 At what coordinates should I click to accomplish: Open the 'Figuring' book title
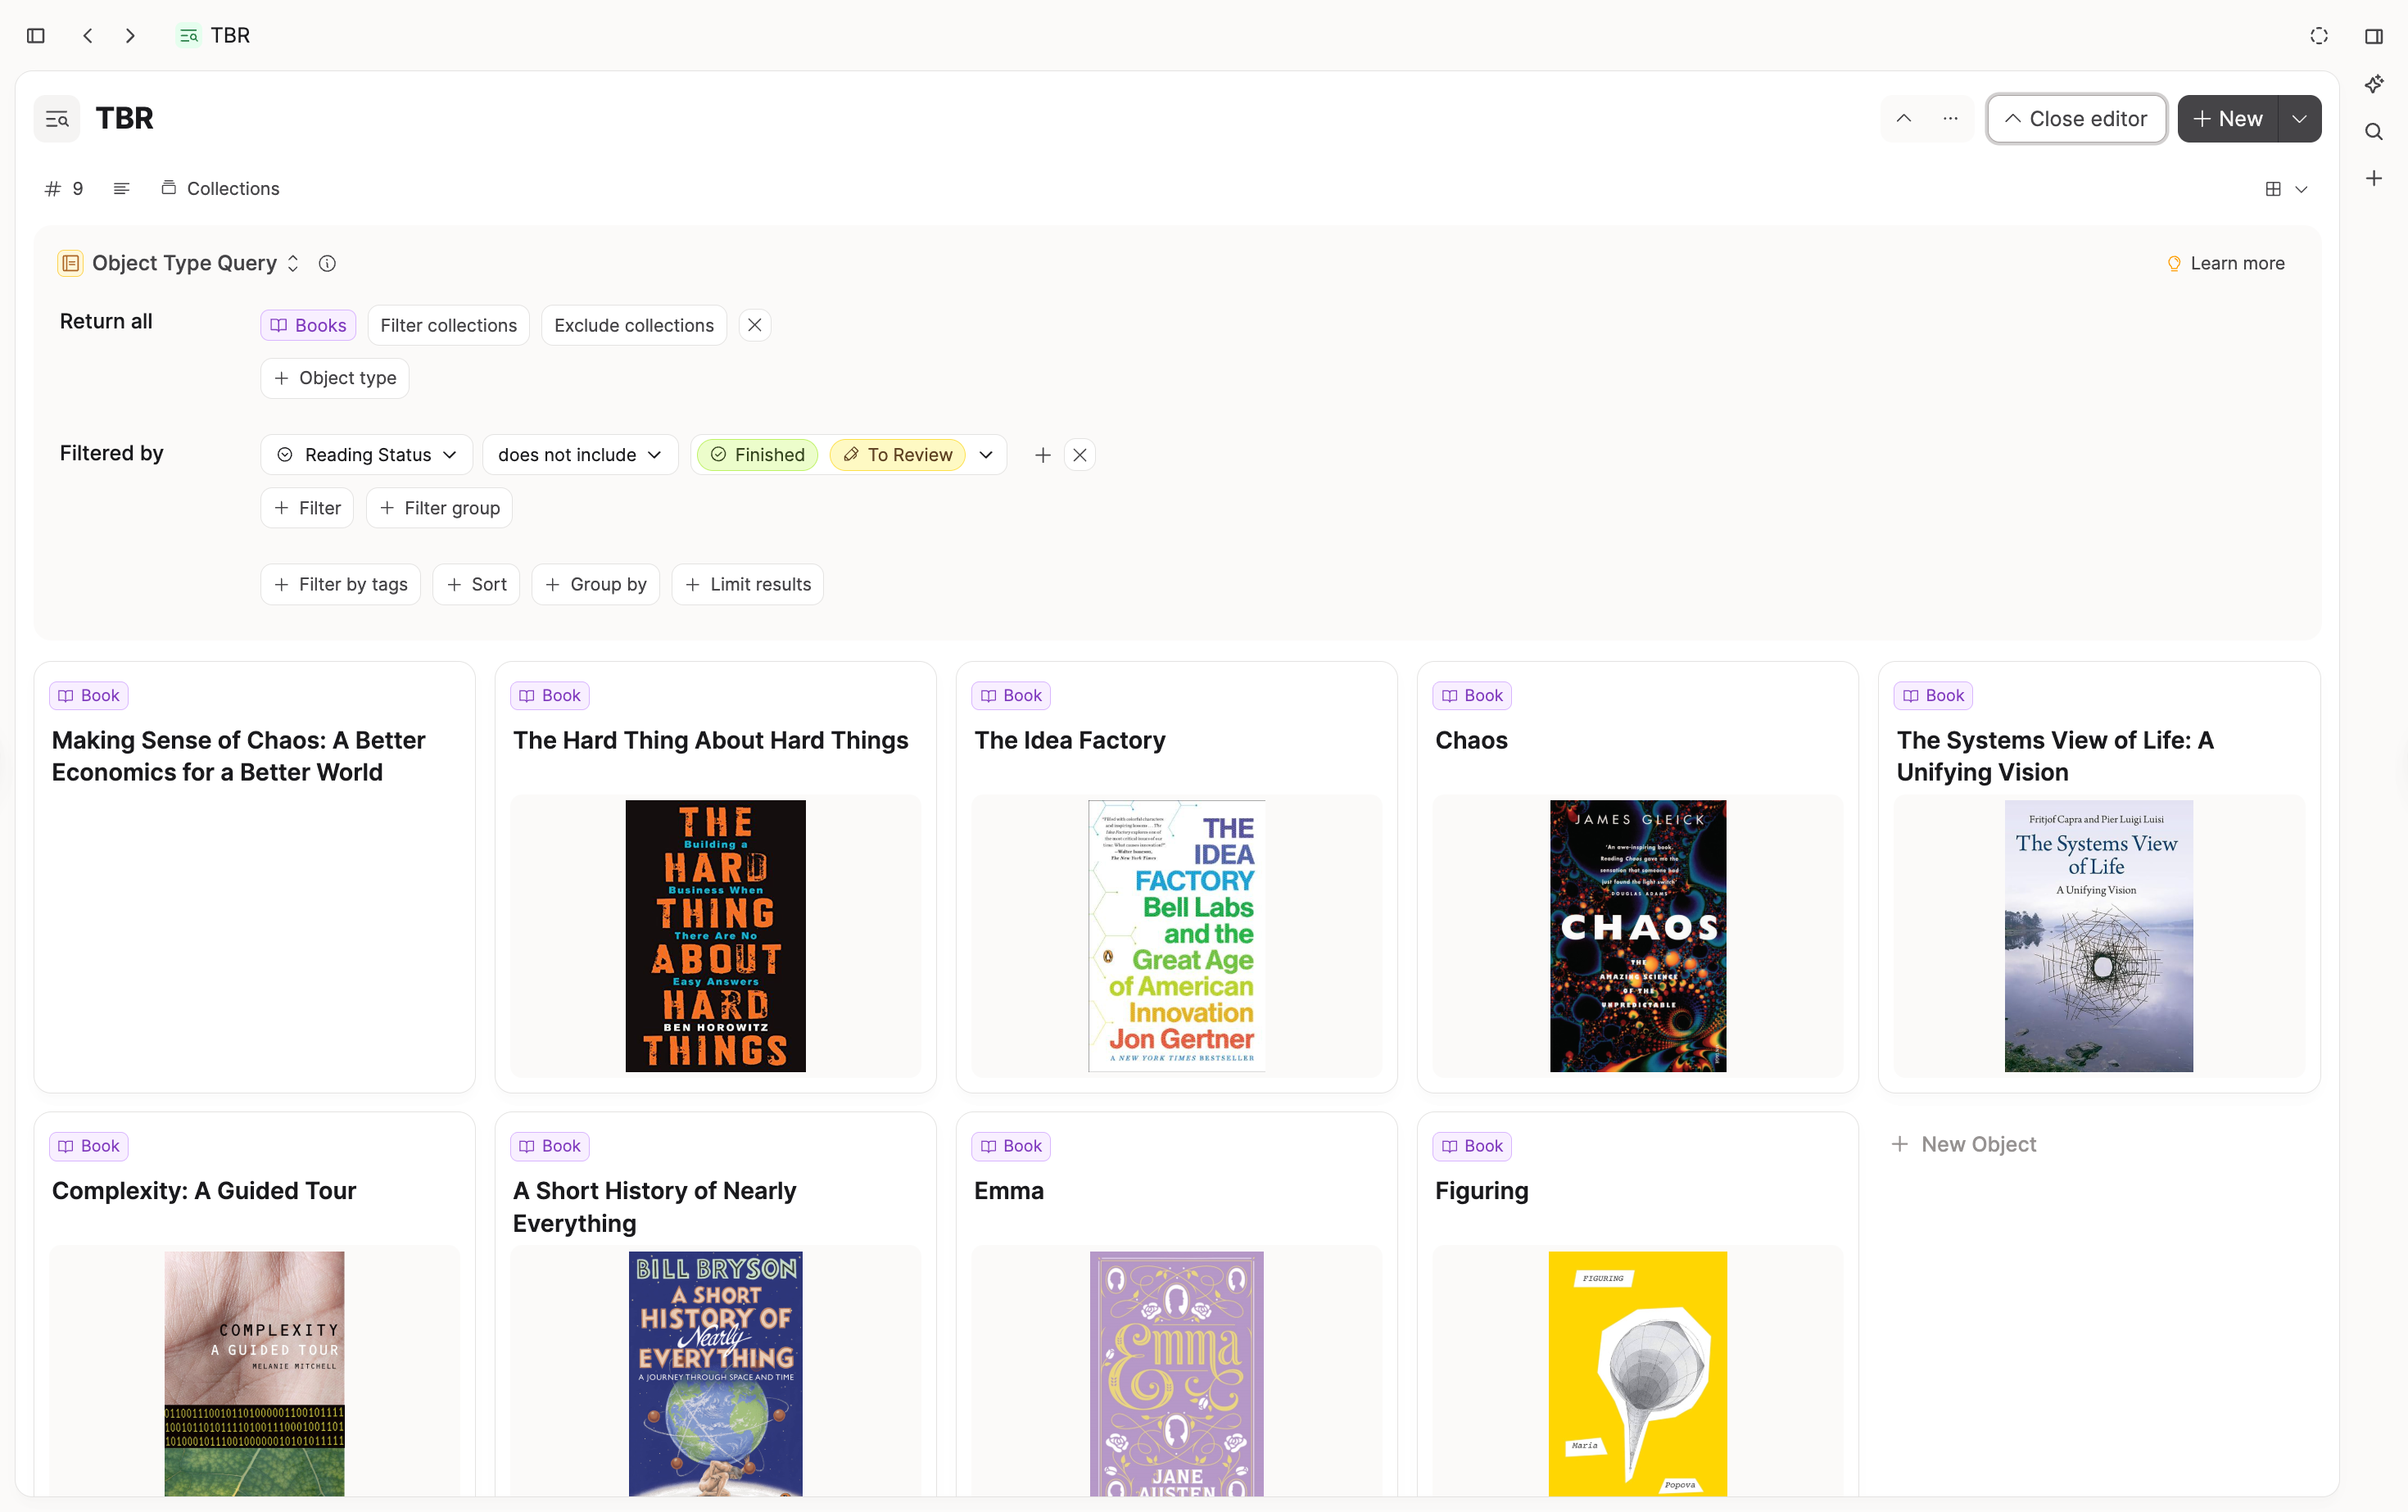click(x=1481, y=1191)
